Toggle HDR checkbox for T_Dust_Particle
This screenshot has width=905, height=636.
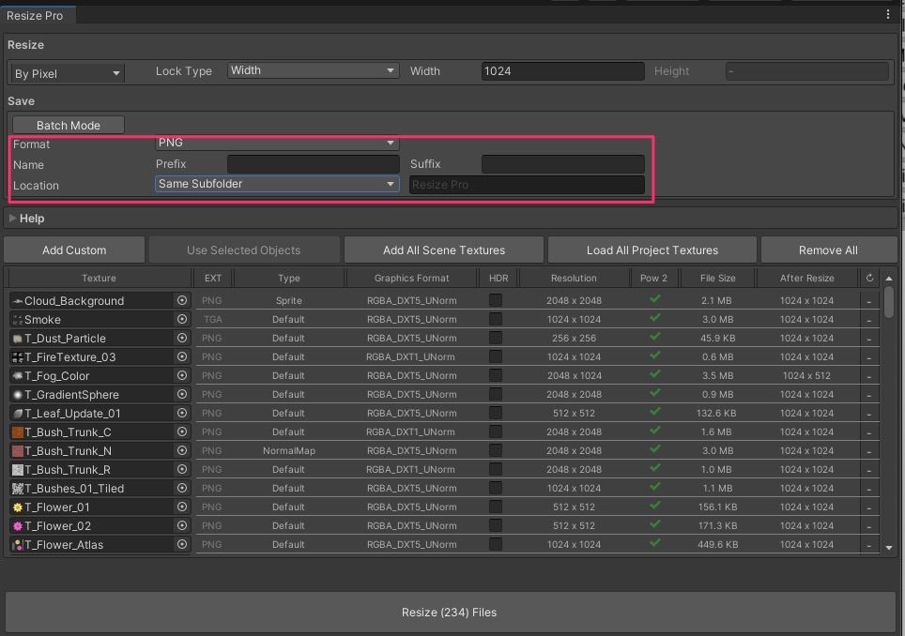[x=495, y=338]
